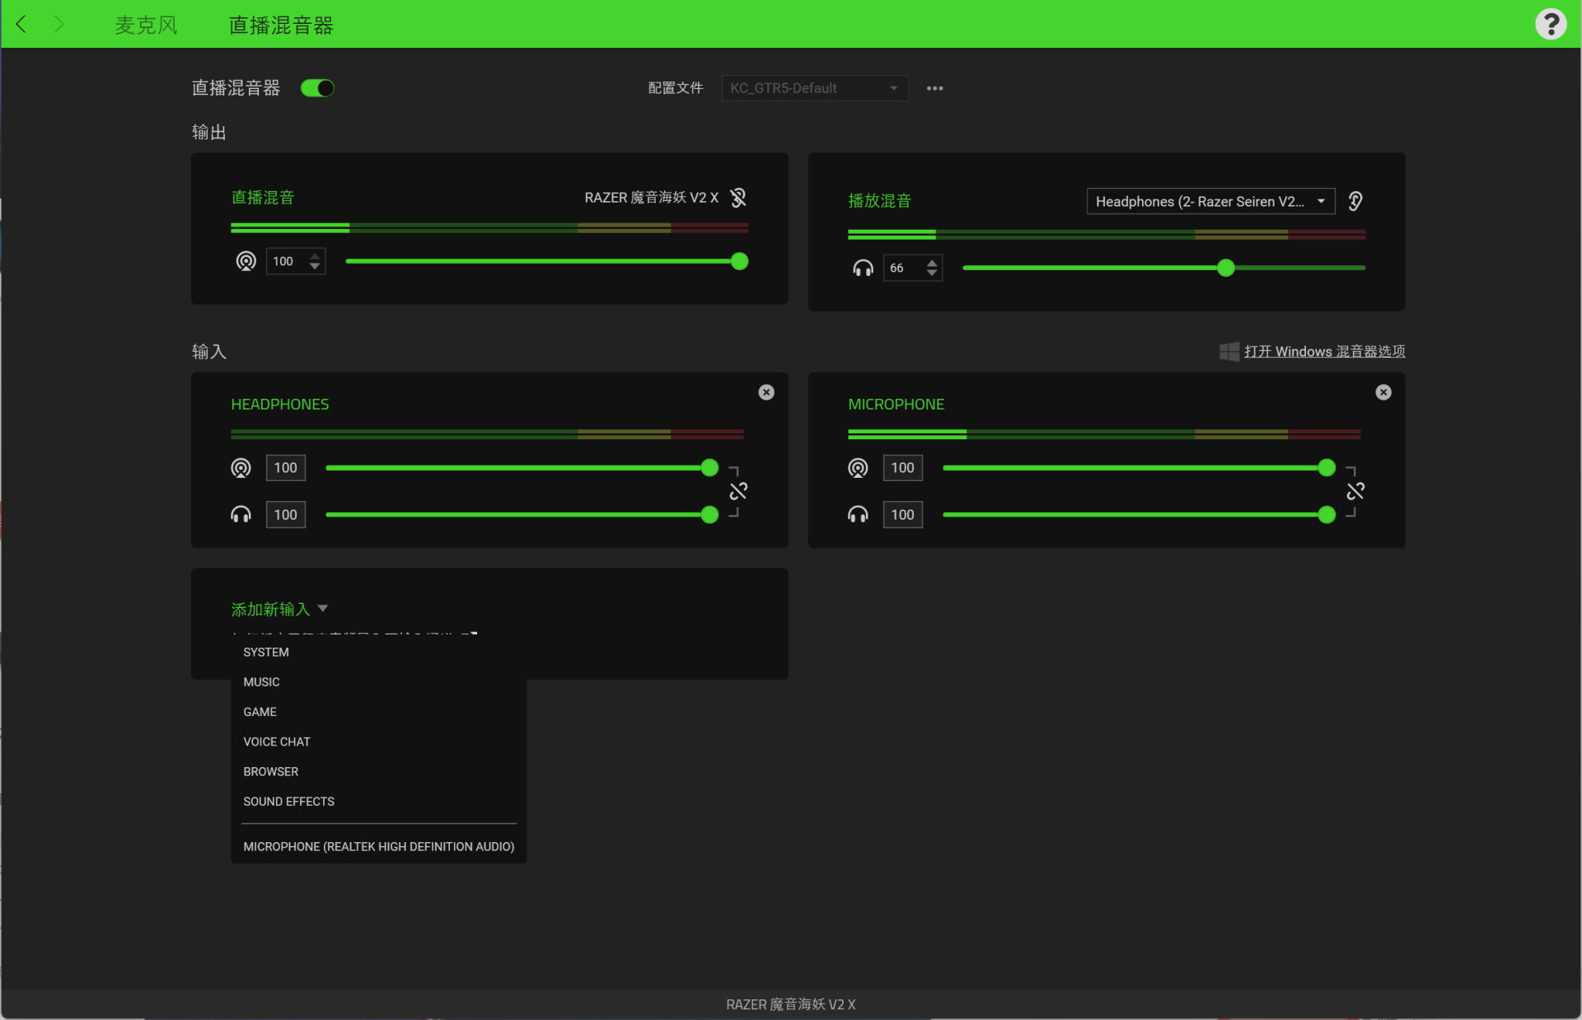This screenshot has height=1020, width=1582.
Task: Open the profile three-dots options menu
Action: coord(934,88)
